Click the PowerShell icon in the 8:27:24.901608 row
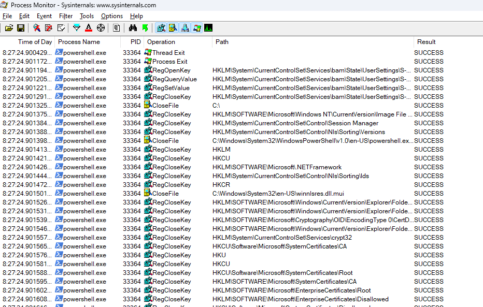483x307 pixels. tap(59, 299)
